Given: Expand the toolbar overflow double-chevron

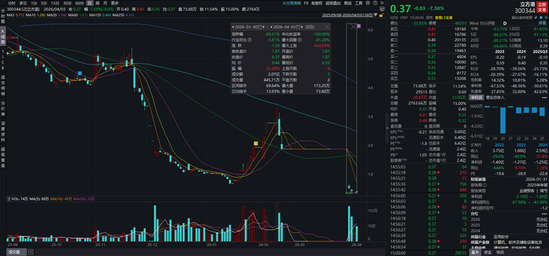Looking at the screenshot, I should point(382,3).
